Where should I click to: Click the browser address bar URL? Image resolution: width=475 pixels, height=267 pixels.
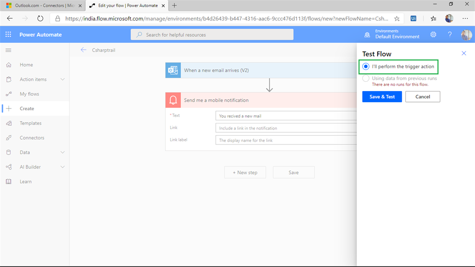coord(226,19)
